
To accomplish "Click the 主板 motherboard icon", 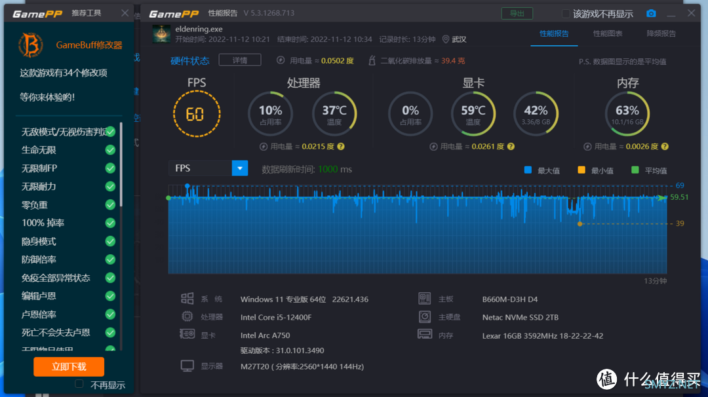I will coord(424,299).
